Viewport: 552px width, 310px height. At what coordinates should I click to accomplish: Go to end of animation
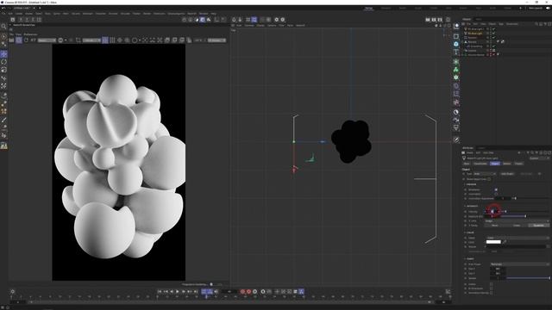(x=196, y=291)
